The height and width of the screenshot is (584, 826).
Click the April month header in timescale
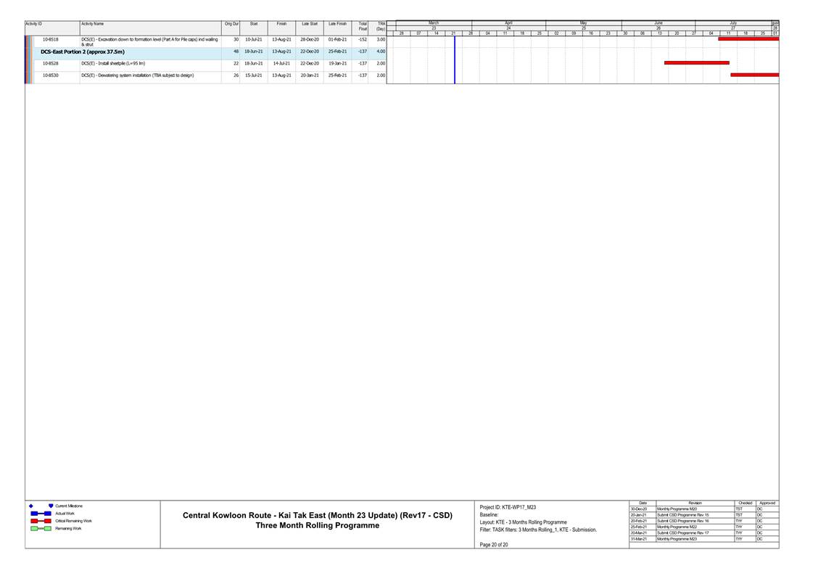pos(508,23)
